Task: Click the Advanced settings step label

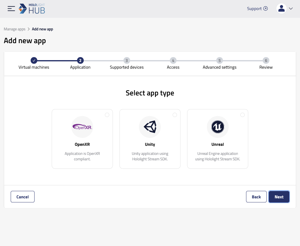Action: point(219,67)
